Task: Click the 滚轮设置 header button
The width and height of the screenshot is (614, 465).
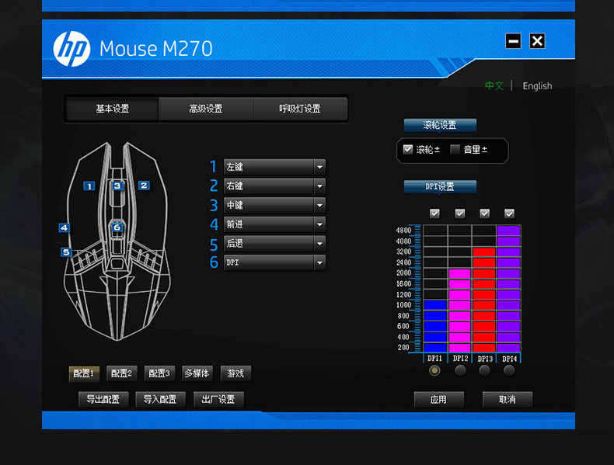Action: pyautogui.click(x=440, y=125)
